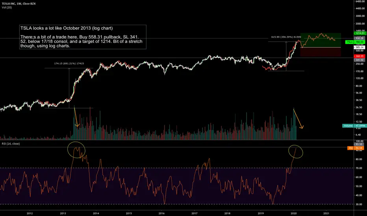
Task: Click the 40.00 RSI scale value
Action: (359, 196)
